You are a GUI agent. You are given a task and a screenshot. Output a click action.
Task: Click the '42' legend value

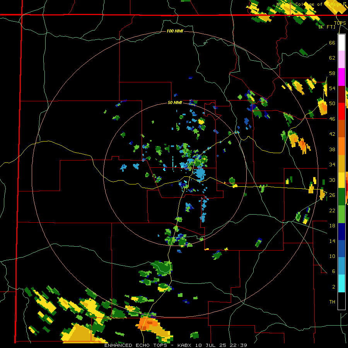coord(332,134)
